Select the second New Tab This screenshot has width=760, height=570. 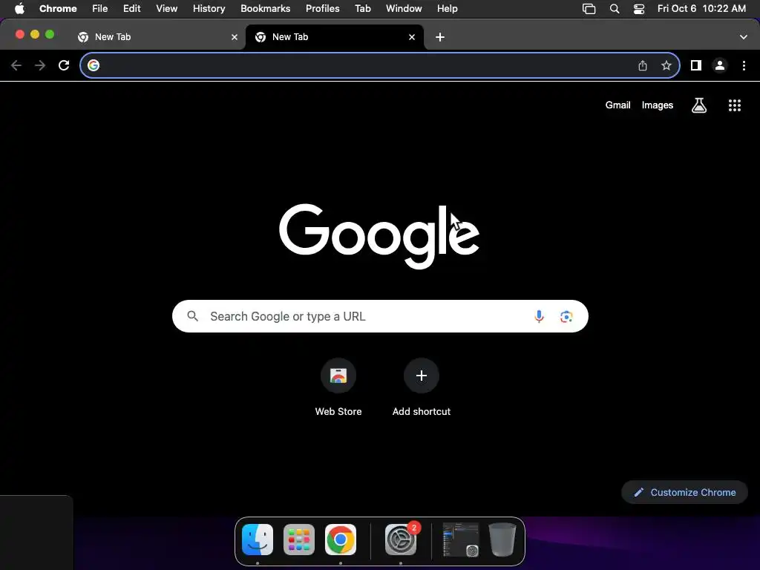(335, 37)
